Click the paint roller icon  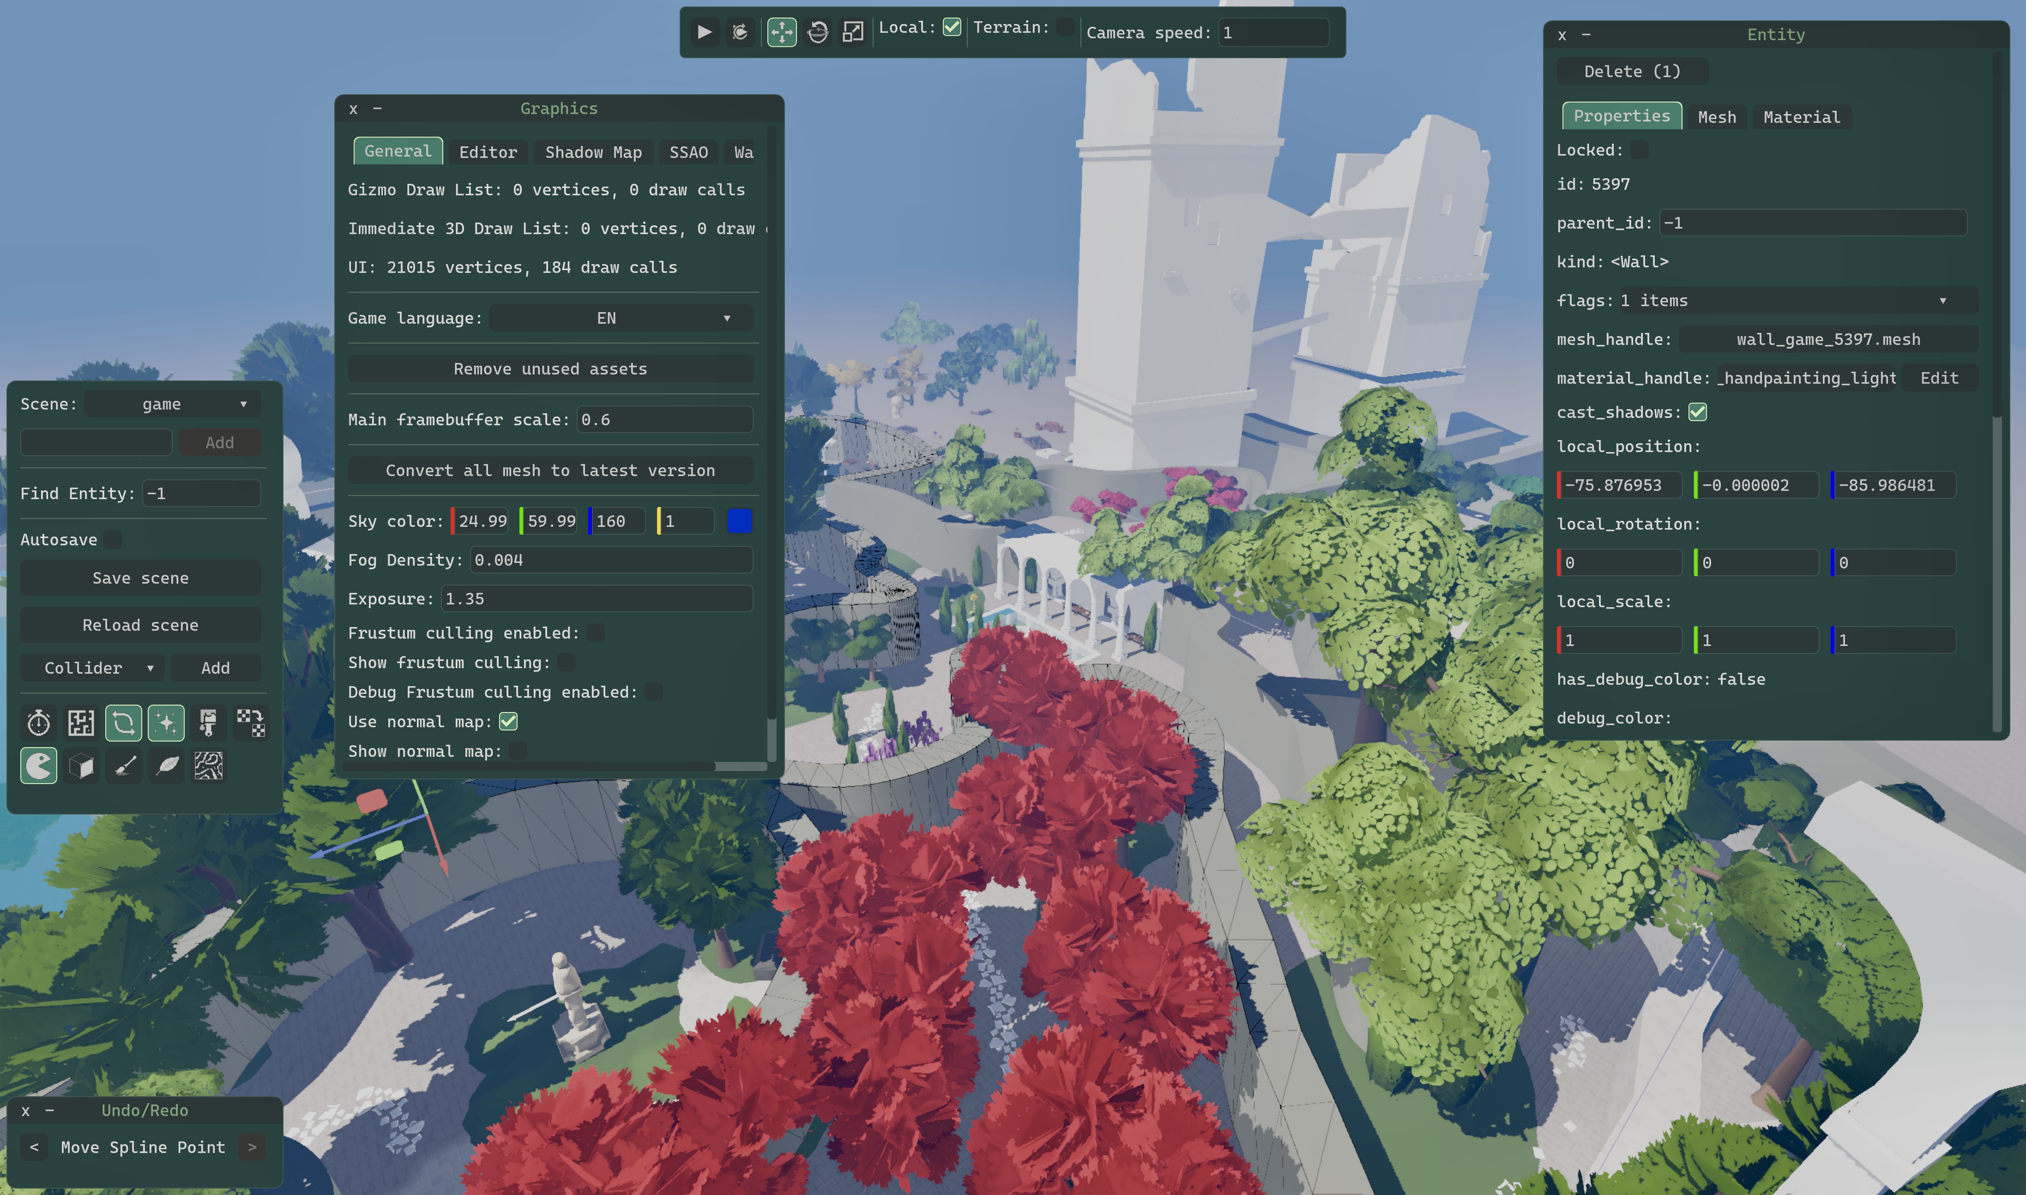tap(209, 722)
